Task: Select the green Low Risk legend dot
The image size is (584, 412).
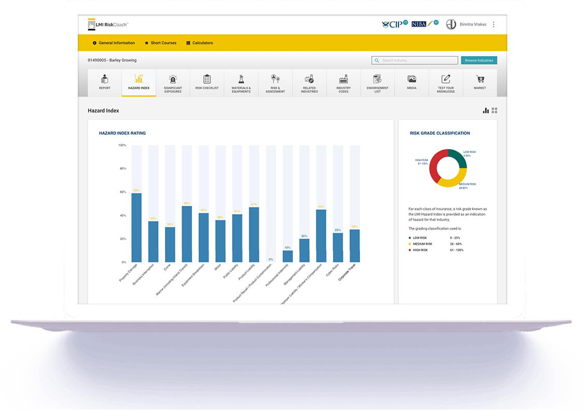Action: click(x=410, y=238)
